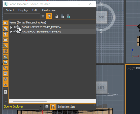Toggle Display Space Warps wavy icon
The height and width of the screenshot is (114, 140).
point(5,51)
